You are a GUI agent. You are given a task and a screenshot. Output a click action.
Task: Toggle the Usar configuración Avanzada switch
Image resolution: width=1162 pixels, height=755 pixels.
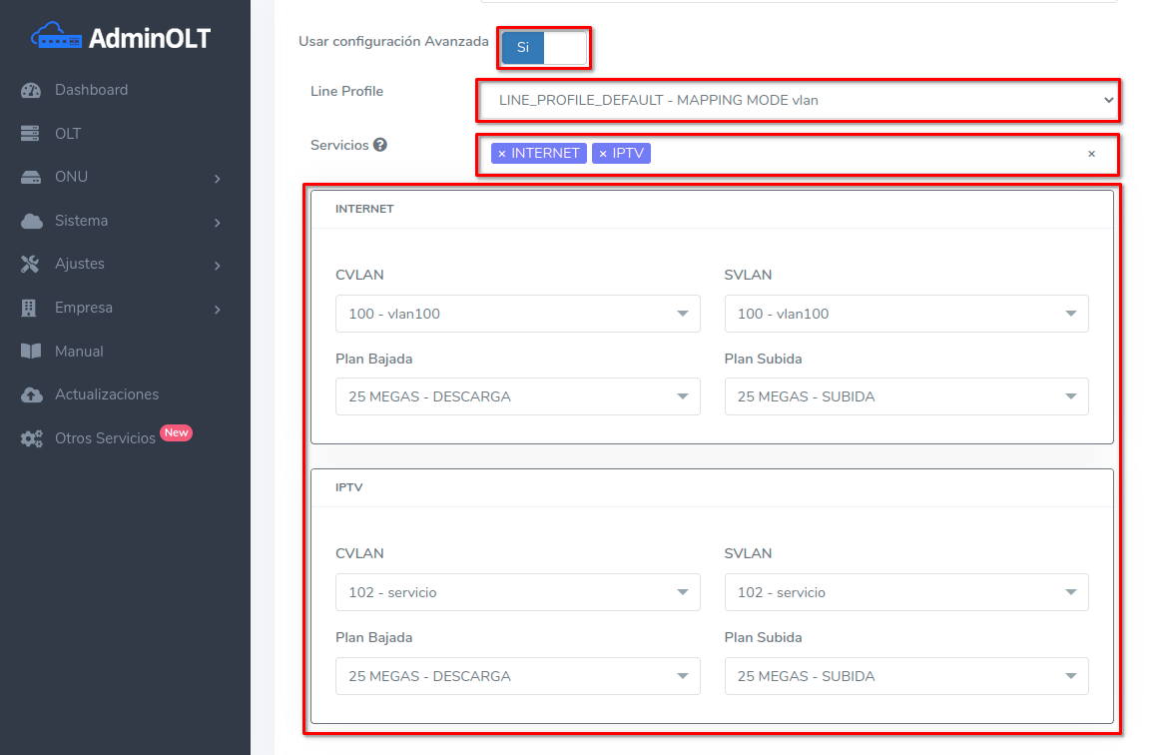(544, 48)
